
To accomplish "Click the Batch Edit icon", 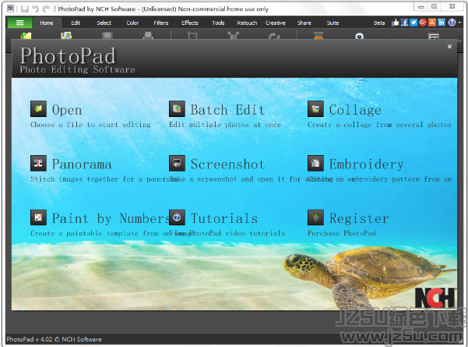I will click(x=177, y=109).
